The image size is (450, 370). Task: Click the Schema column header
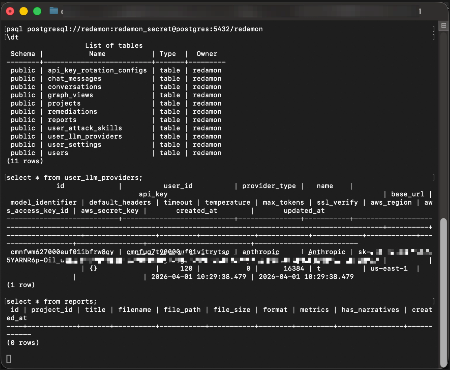coord(23,54)
